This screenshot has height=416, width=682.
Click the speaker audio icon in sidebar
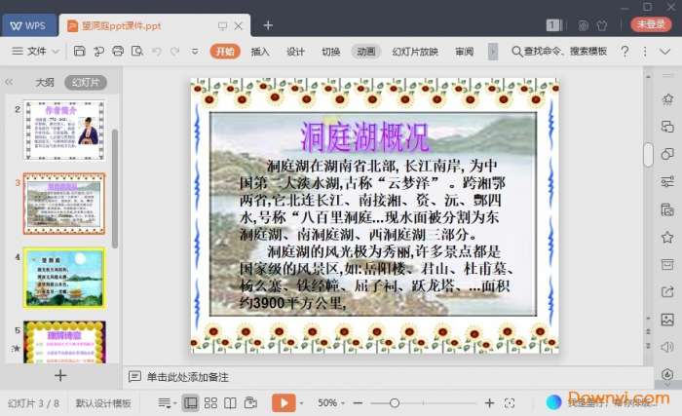pyautogui.click(x=667, y=347)
